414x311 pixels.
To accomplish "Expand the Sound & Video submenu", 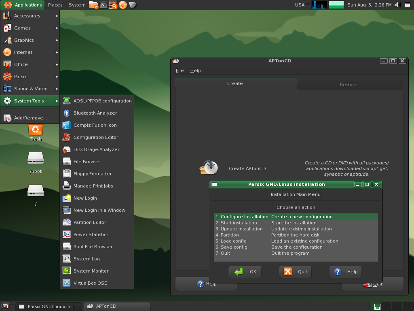I will (30, 89).
